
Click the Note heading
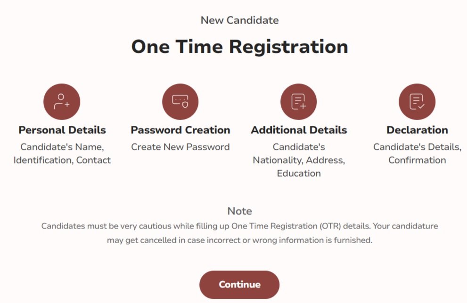[240, 211]
